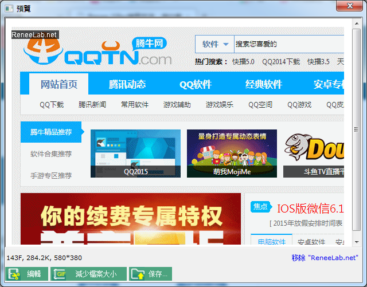The image size is (367, 287).
Task: Open the 游戏辅助 sub-menu link
Action: (x=177, y=105)
